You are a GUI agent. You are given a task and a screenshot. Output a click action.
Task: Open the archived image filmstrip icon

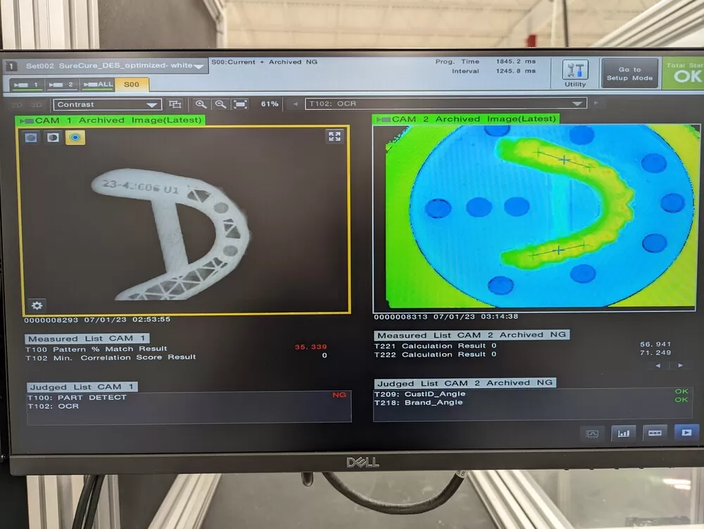pyautogui.click(x=655, y=433)
